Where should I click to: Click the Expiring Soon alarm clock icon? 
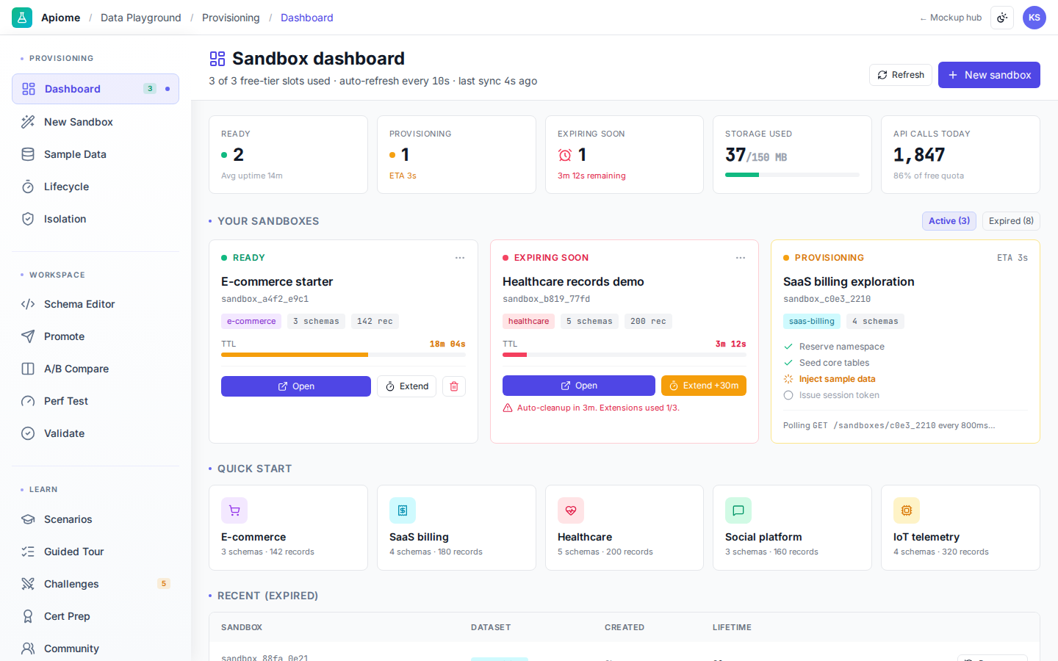(565, 155)
